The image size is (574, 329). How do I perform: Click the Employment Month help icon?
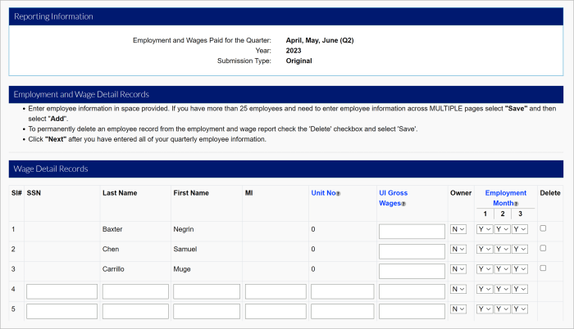tap(517, 204)
